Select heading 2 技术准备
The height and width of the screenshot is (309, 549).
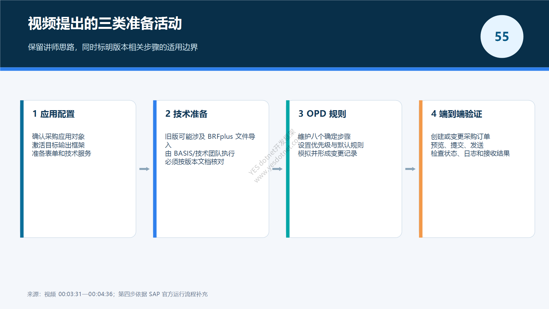click(x=186, y=114)
